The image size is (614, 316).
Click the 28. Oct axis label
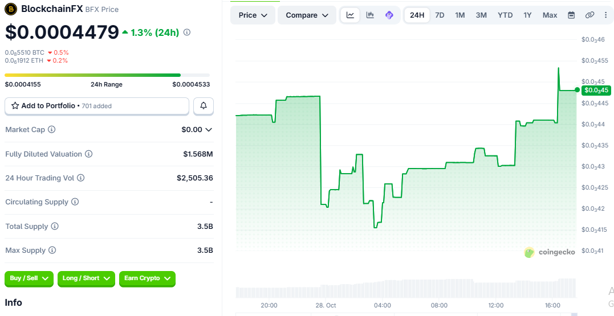click(326, 305)
